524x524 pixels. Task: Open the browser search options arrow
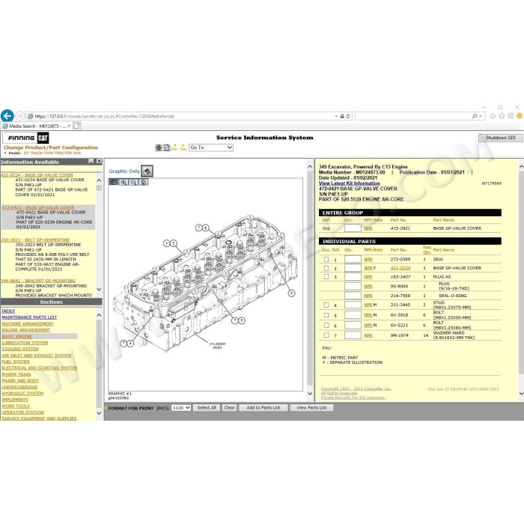click(481, 116)
